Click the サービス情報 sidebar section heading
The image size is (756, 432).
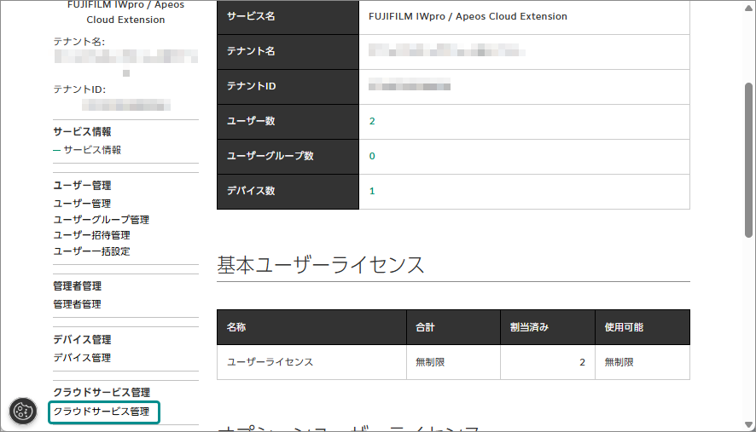(x=82, y=132)
